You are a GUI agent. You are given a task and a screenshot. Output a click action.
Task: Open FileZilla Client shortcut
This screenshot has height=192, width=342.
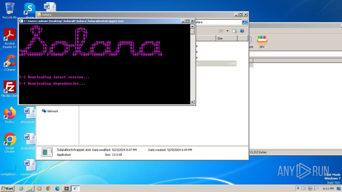[x=10, y=89]
